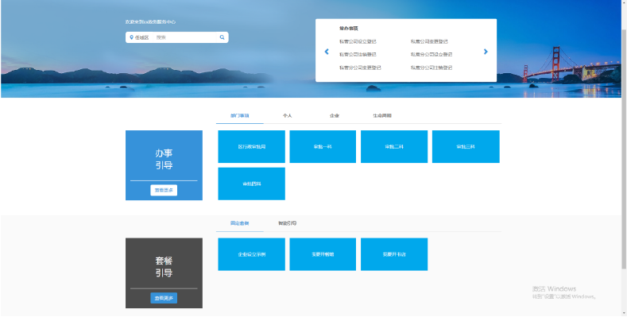The width and height of the screenshot is (627, 317).
Task: Click 查看更多 under 办事引导
Action: (164, 191)
